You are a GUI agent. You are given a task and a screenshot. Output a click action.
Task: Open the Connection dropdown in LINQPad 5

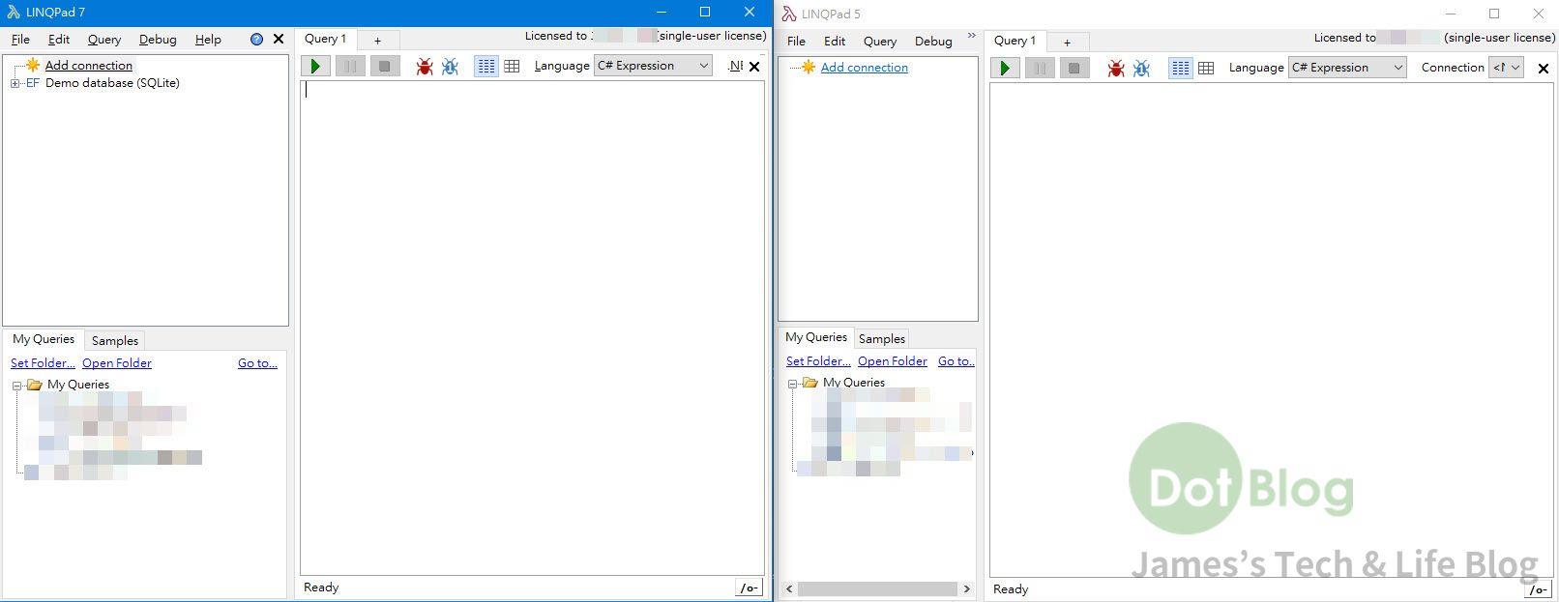click(1507, 68)
